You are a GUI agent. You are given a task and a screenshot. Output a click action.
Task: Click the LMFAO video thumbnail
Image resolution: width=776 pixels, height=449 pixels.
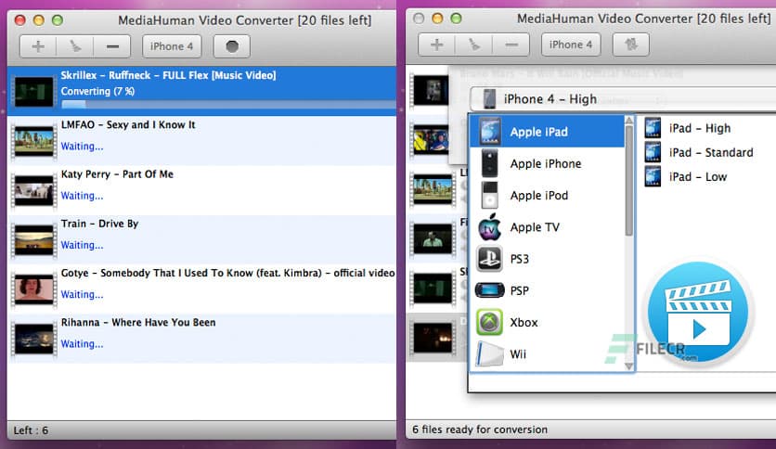coord(34,141)
